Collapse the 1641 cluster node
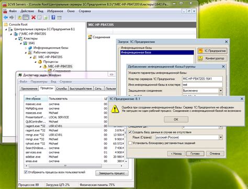248x189 pixels. (21, 43)
